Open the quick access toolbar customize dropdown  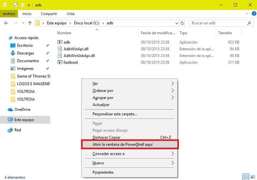29,5
